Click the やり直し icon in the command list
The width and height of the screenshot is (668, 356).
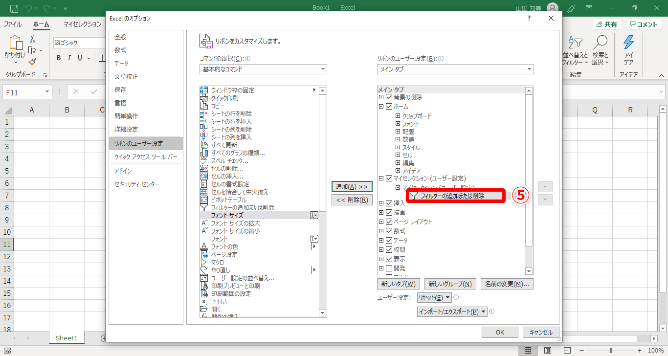coord(204,270)
